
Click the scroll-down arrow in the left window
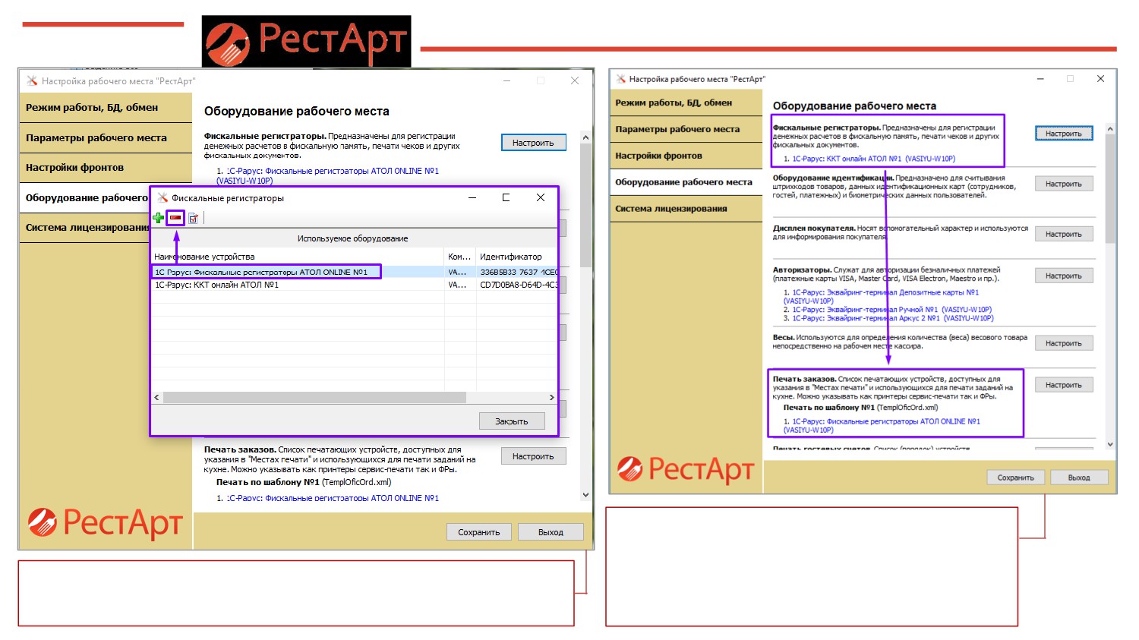585,495
